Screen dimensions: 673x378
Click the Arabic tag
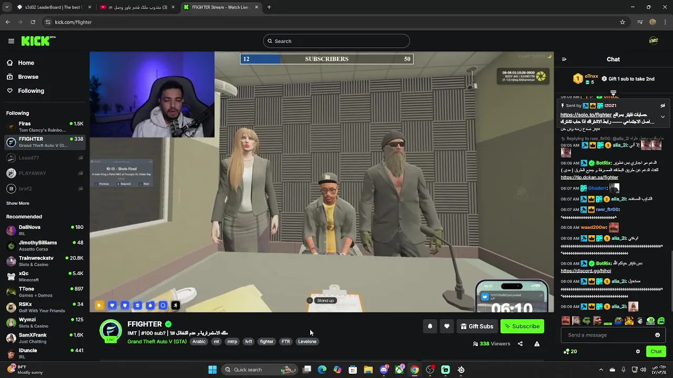point(199,342)
